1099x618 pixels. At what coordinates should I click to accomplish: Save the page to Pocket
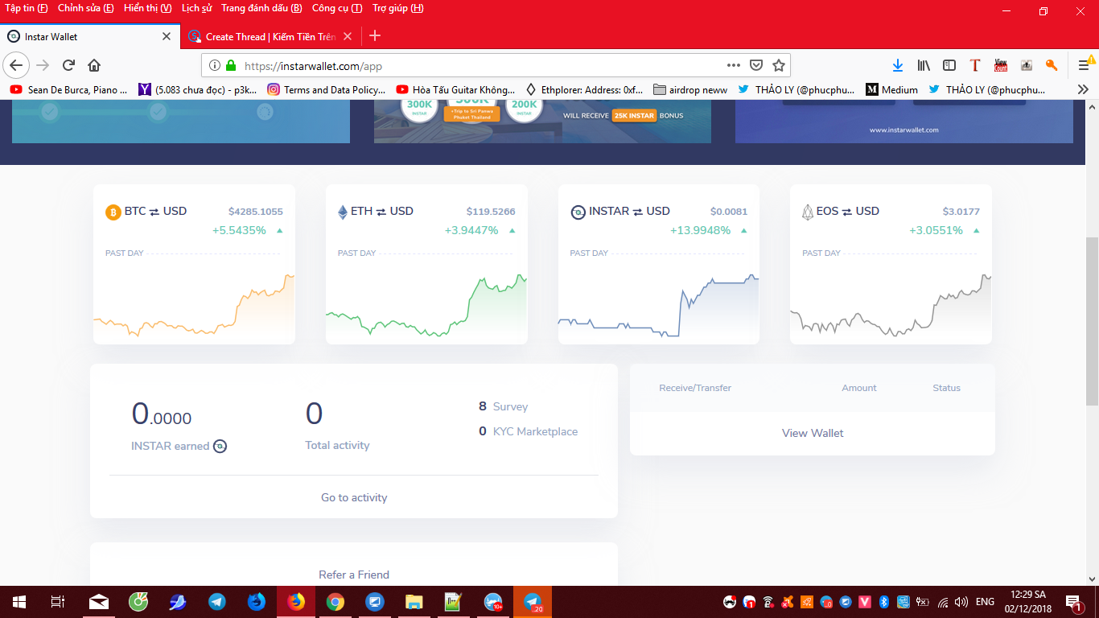point(756,65)
